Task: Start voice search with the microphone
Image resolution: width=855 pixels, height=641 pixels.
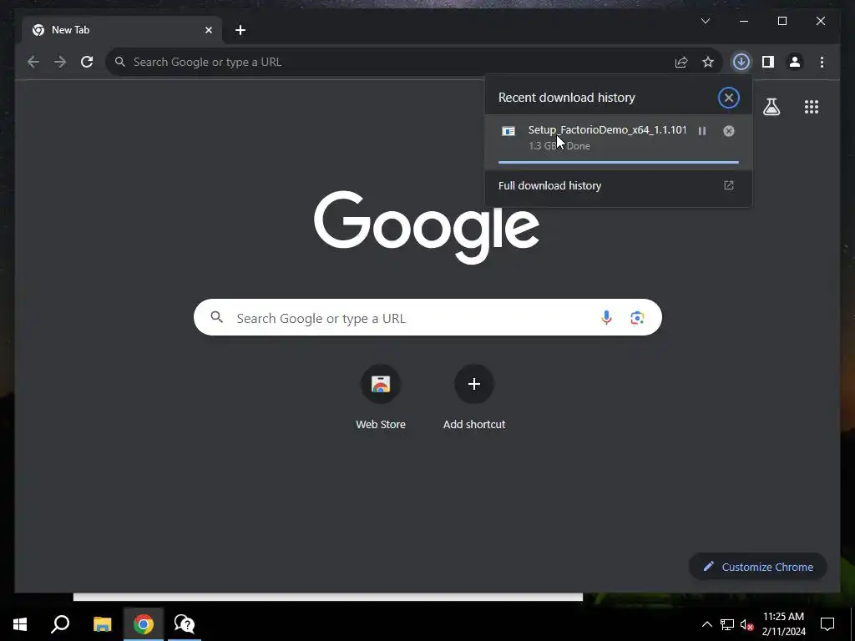Action: tap(606, 318)
